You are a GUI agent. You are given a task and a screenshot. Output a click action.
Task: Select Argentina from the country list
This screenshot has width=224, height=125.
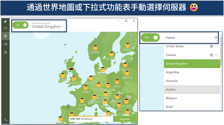172,72
